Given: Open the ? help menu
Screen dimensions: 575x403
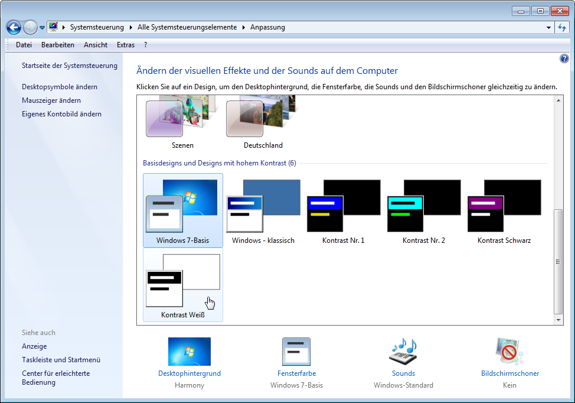Looking at the screenshot, I should 146,45.
